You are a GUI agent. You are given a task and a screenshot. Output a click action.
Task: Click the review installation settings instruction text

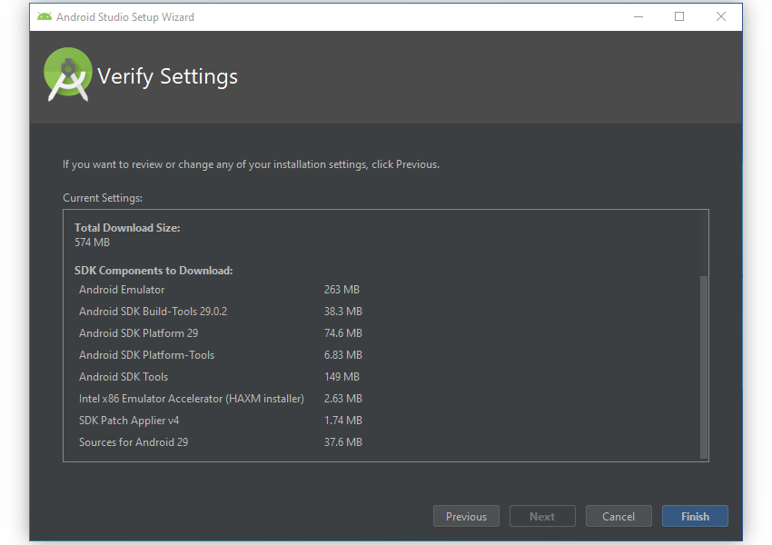[251, 164]
